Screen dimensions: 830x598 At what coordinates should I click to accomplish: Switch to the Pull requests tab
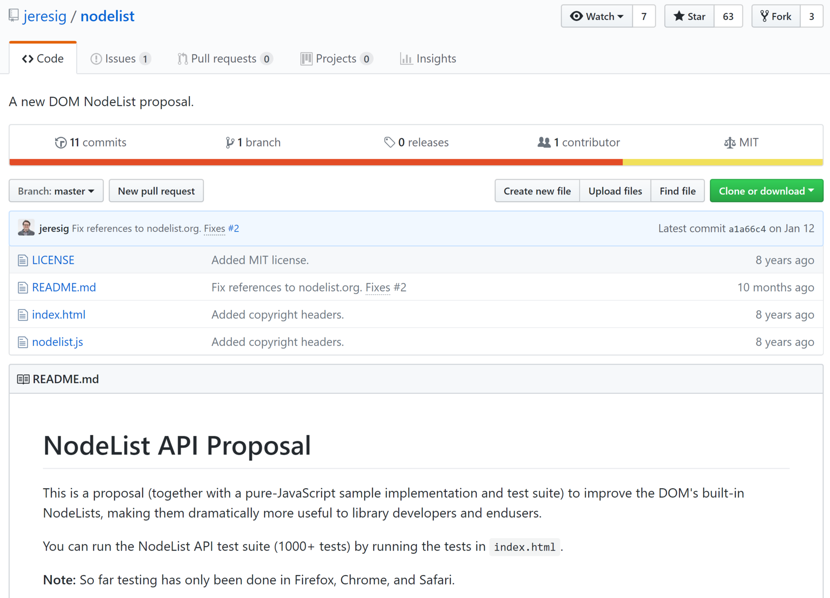pos(225,58)
